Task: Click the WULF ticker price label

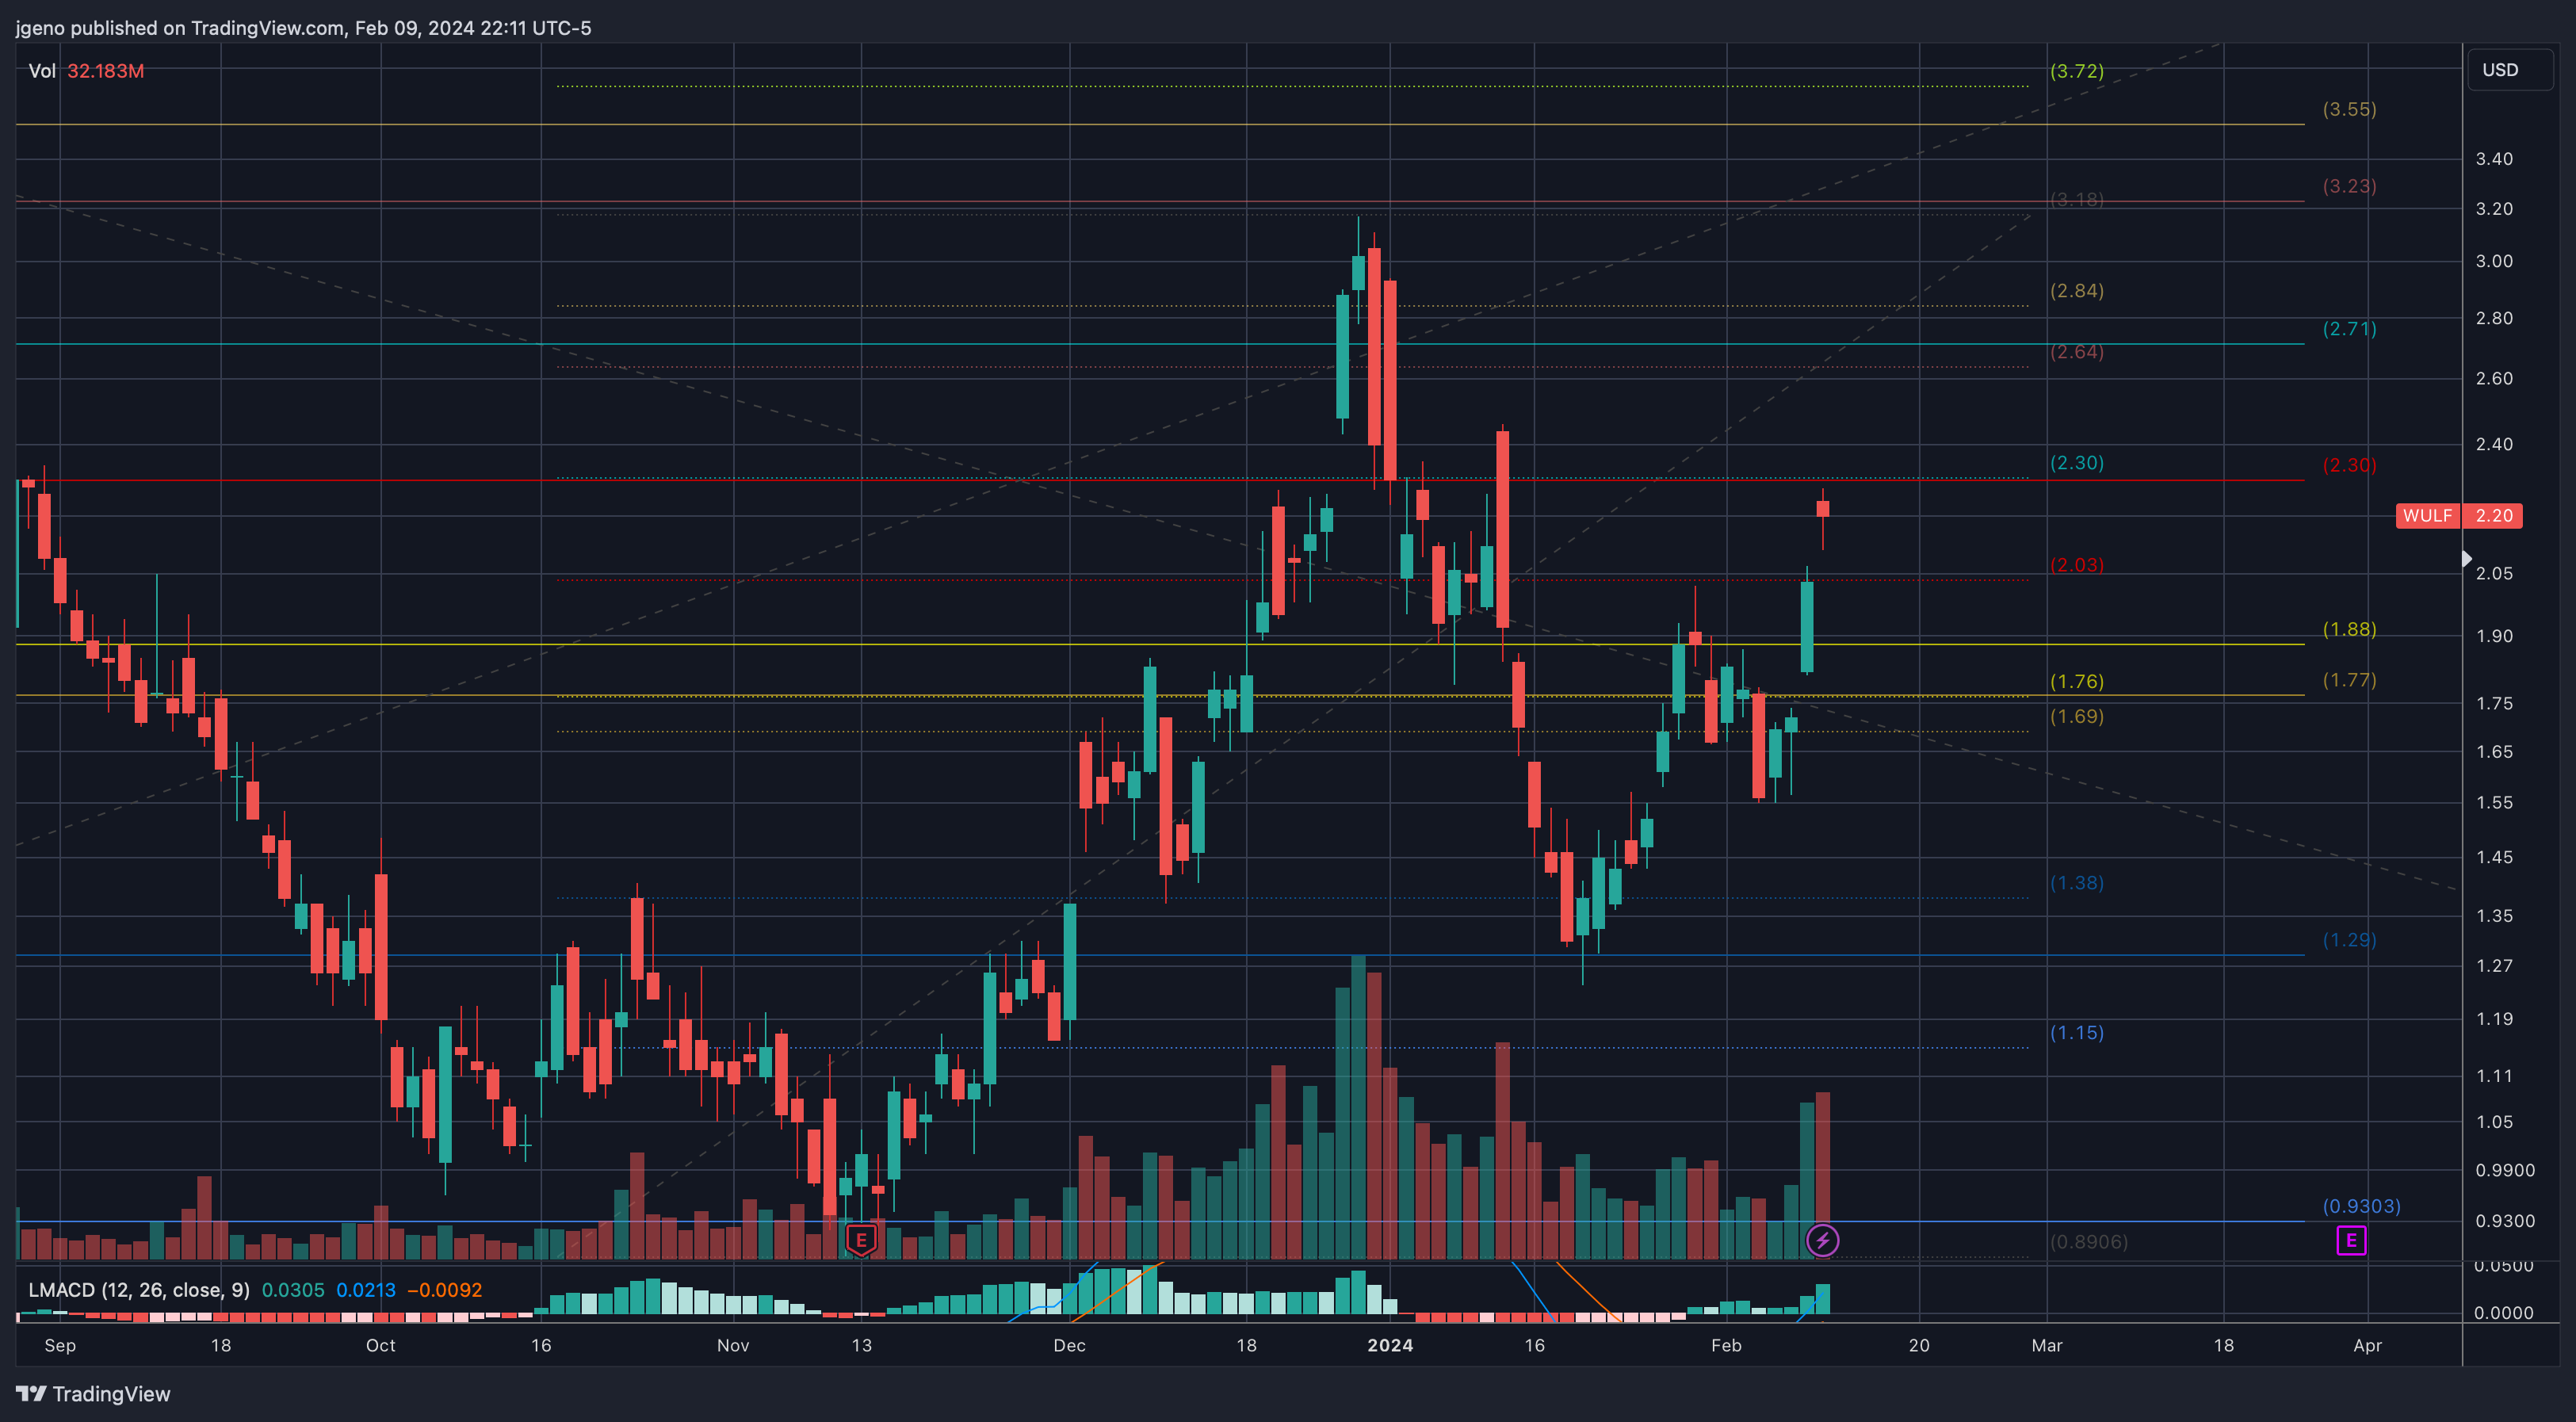Action: [2427, 516]
